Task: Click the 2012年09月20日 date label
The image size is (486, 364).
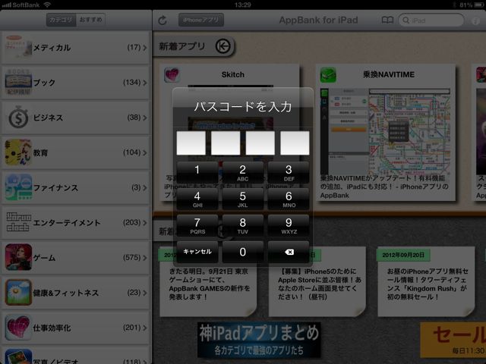Action: (403, 255)
